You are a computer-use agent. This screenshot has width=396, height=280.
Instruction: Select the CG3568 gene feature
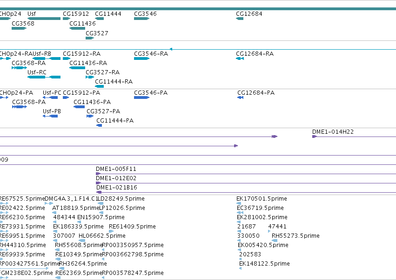click(x=19, y=28)
